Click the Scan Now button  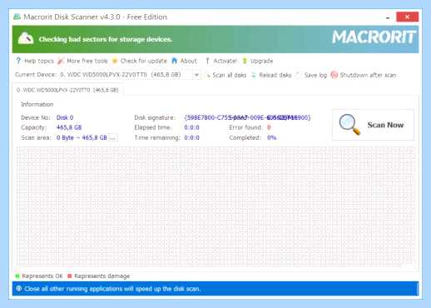[x=373, y=125]
